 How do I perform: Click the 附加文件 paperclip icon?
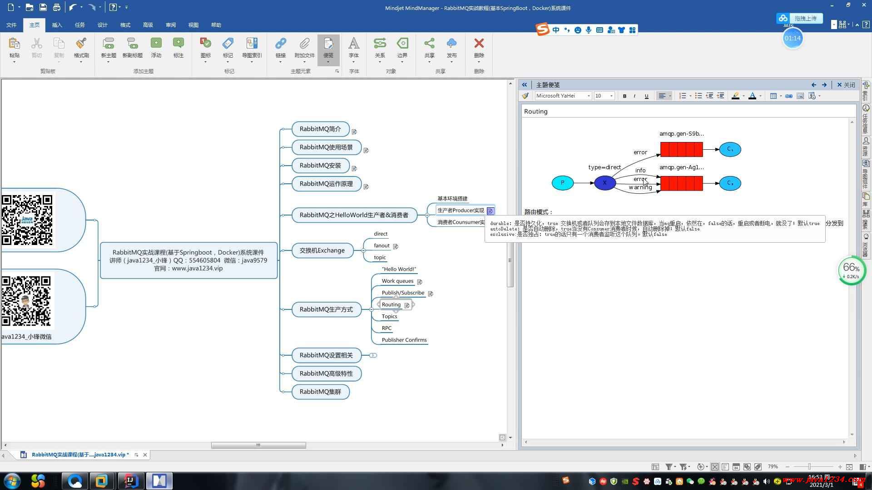coord(304,44)
